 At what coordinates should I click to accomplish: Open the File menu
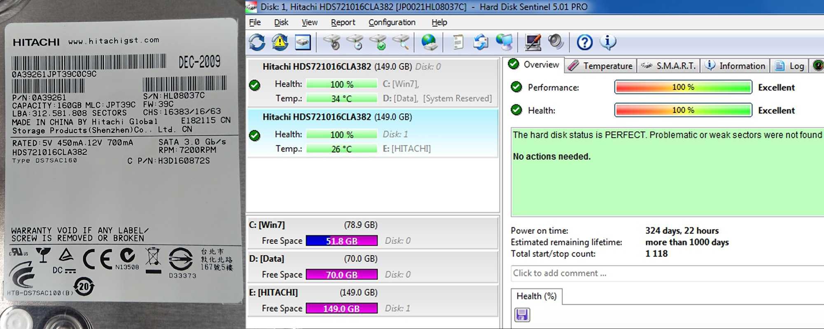coord(255,22)
